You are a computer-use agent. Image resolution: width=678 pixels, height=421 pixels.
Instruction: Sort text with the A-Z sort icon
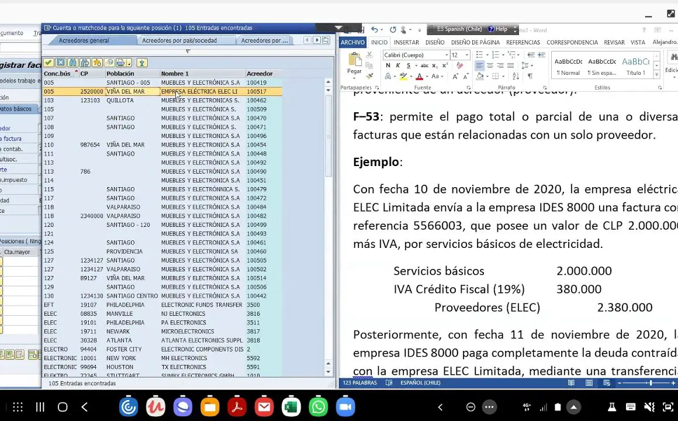click(x=516, y=76)
